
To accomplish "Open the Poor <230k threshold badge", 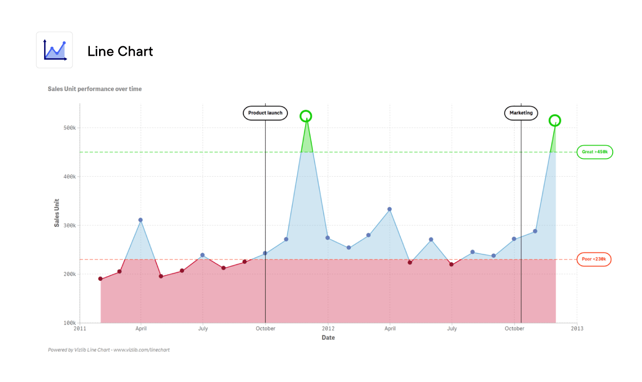I will click(x=594, y=259).
